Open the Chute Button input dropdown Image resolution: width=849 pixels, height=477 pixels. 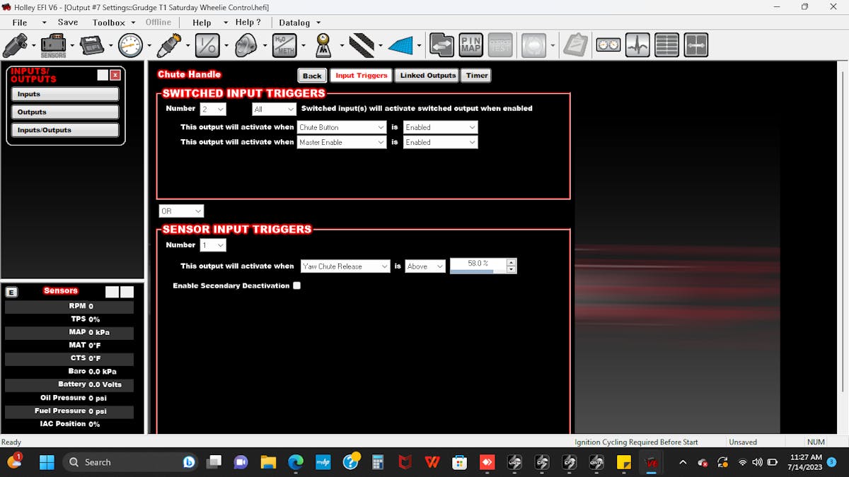point(341,127)
